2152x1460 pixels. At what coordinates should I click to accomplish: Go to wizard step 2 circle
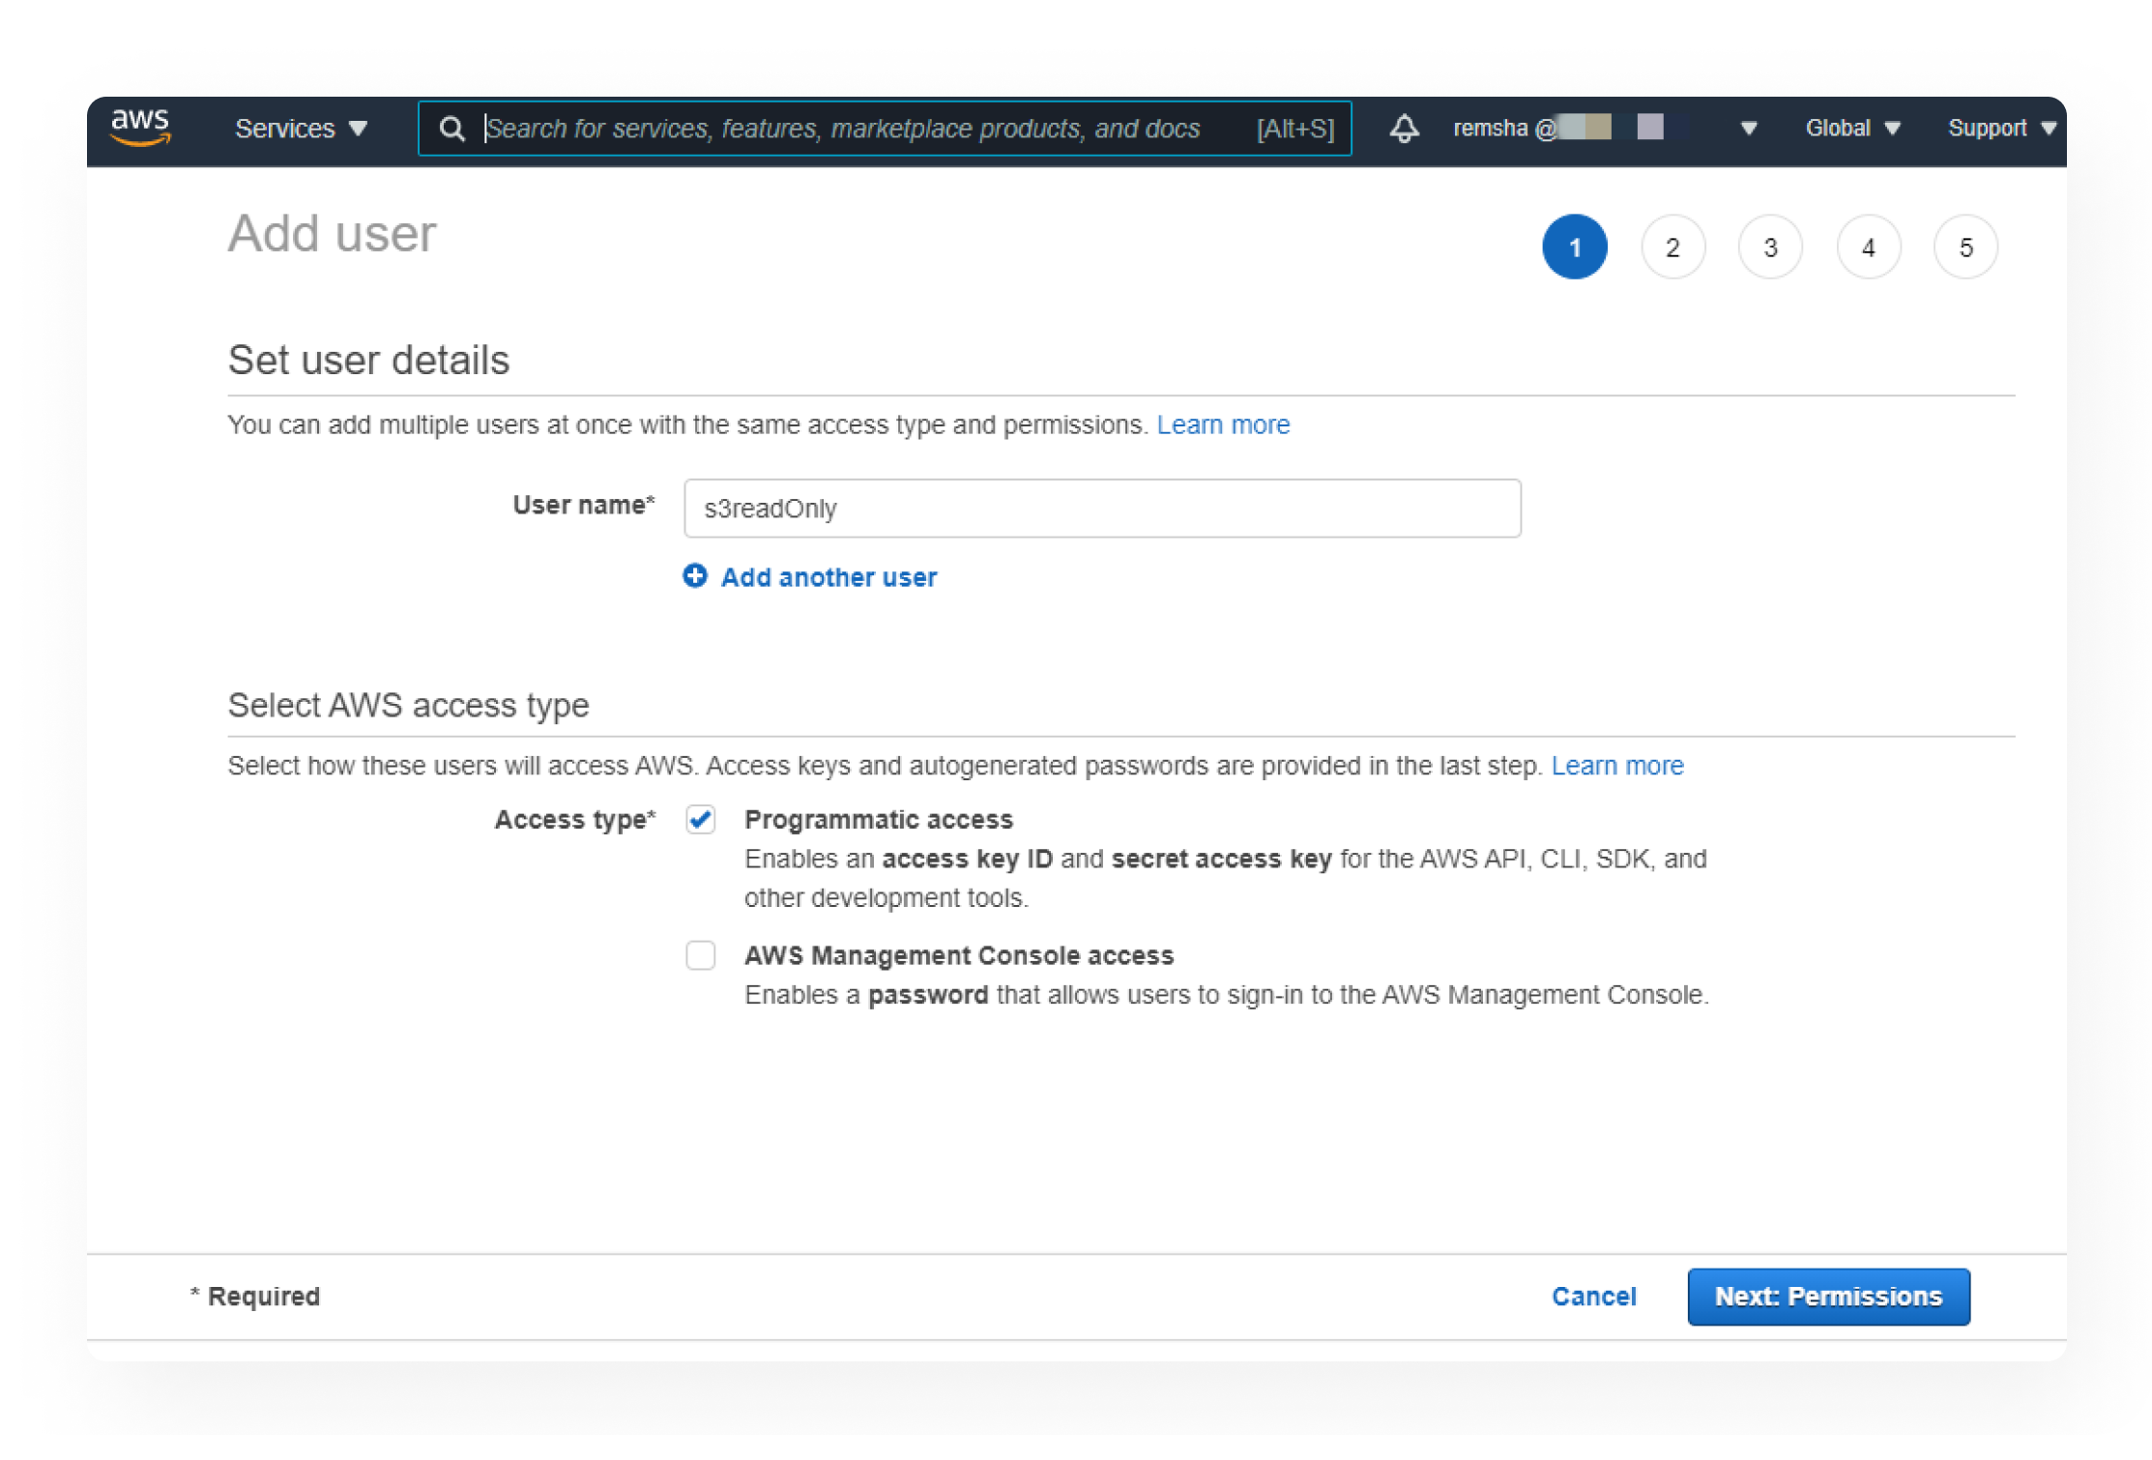click(1672, 248)
